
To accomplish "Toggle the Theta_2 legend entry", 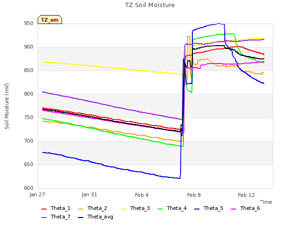I will (93, 208).
